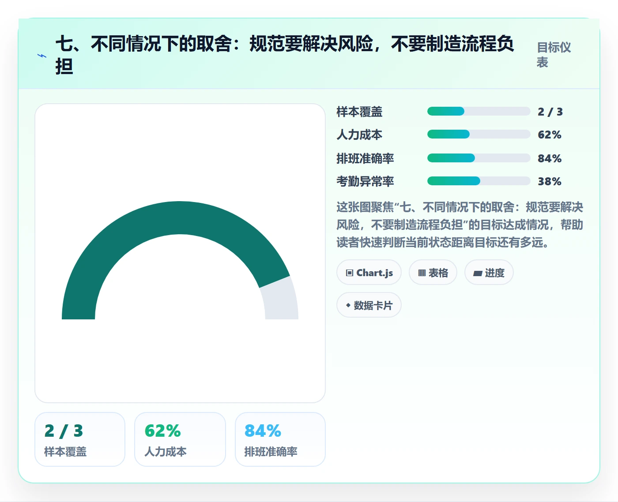618x502 pixels.
Task: Click the 排班准确率 row label in the list
Action: [x=365, y=158]
